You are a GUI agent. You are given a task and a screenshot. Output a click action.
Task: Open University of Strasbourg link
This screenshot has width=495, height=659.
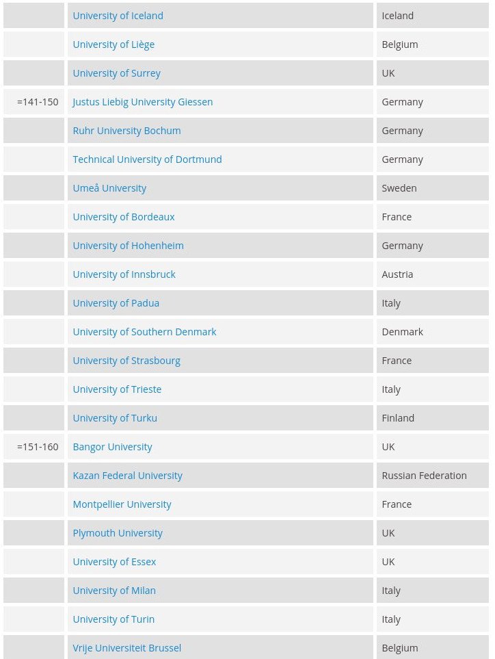pyautogui.click(x=126, y=361)
